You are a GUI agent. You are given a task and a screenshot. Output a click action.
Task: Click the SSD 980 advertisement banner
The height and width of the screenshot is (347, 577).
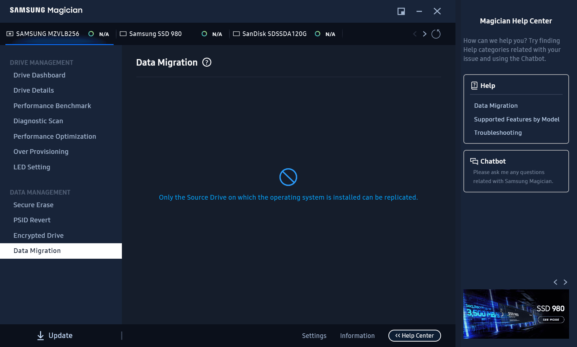point(516,314)
